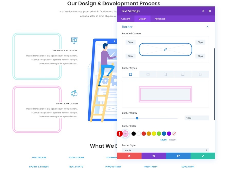Click the undo arrow button

point(154,156)
